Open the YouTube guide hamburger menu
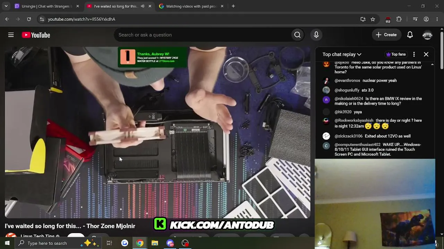 11,35
